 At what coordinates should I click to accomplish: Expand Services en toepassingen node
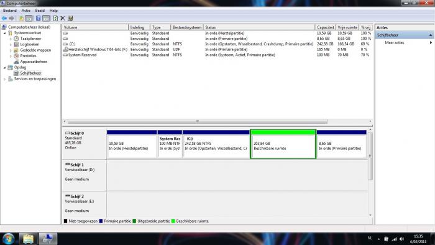click(5, 79)
